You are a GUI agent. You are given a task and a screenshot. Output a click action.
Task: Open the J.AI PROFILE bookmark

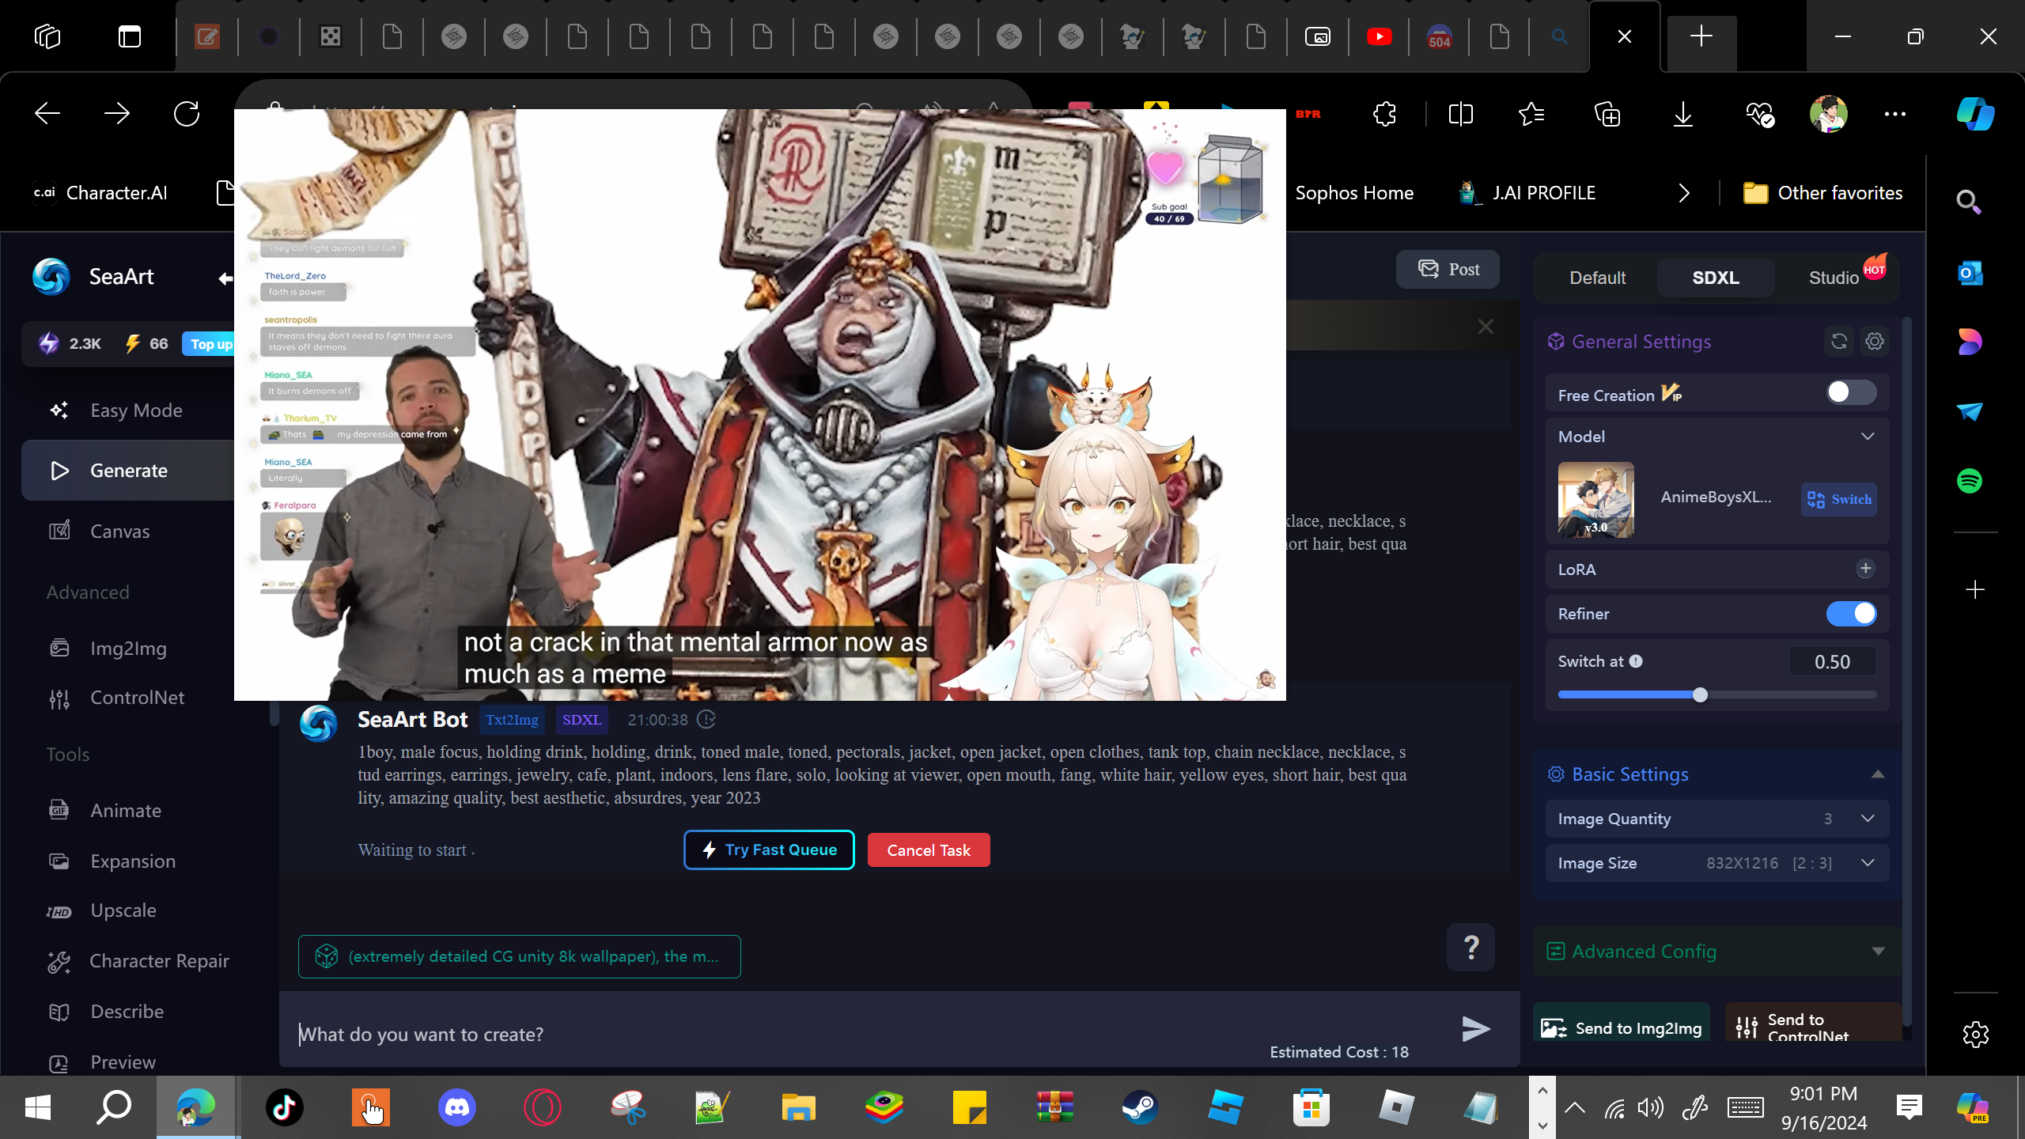(1527, 193)
